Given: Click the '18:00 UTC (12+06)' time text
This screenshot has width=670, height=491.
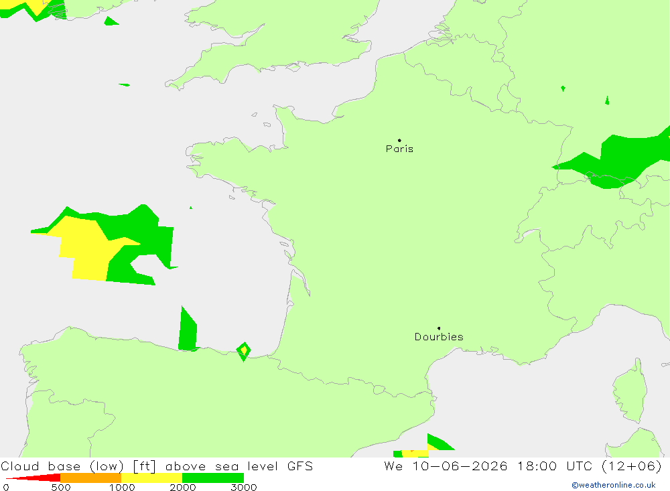Looking at the screenshot, I should click(x=589, y=466).
